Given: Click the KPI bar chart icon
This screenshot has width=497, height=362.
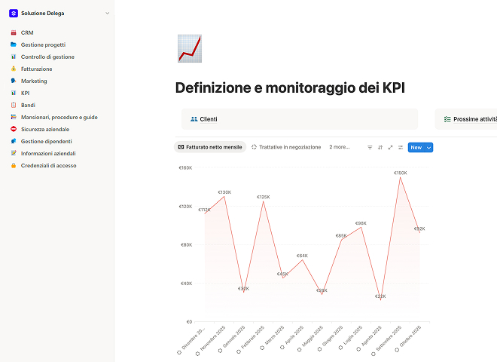Looking at the screenshot, I should 14,93.
